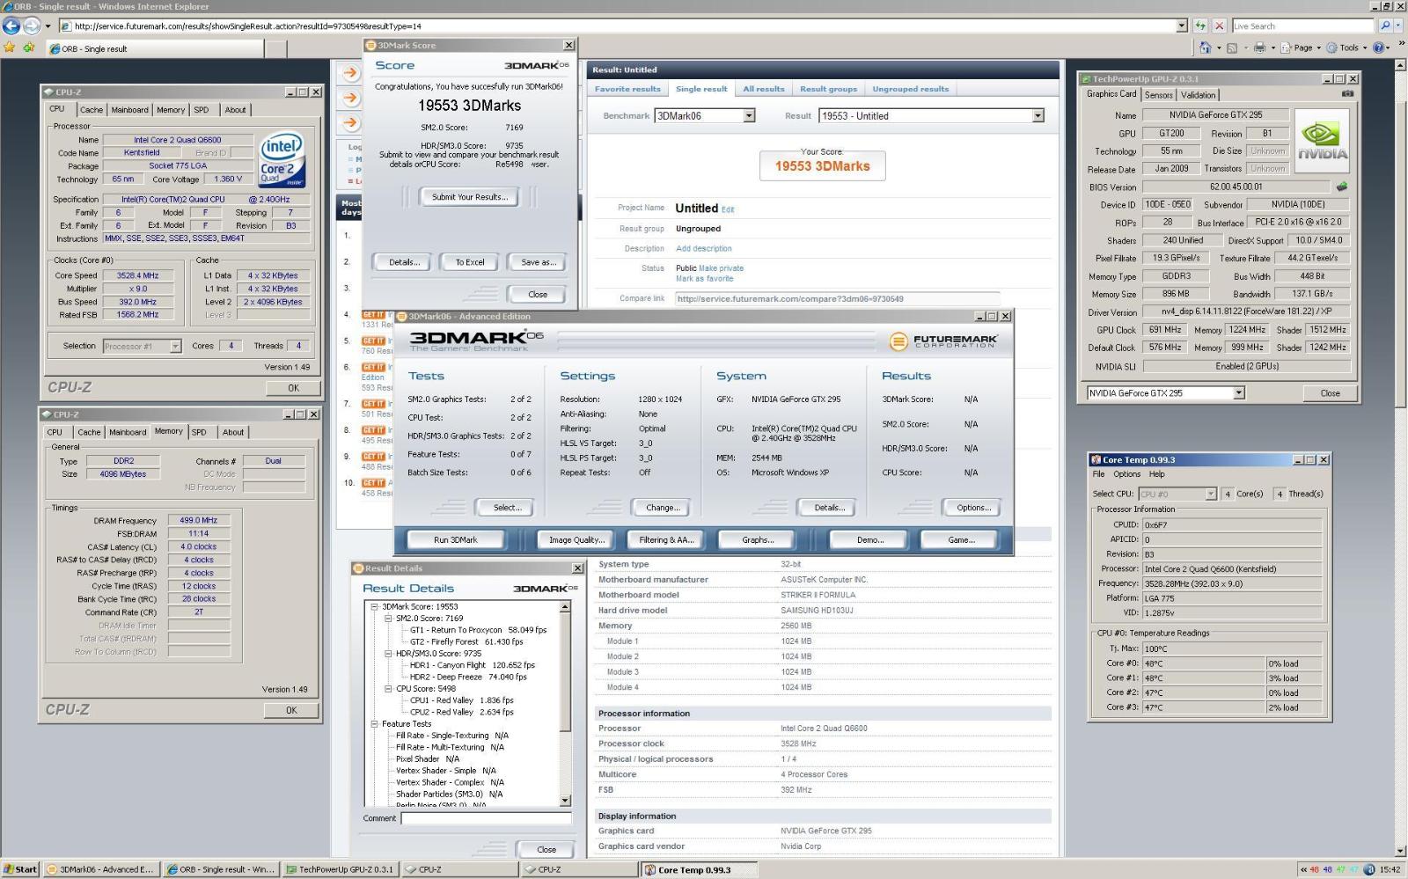Switch to the Validation tab in GPU-Z
The width and height of the screenshot is (1408, 879).
1198,95
